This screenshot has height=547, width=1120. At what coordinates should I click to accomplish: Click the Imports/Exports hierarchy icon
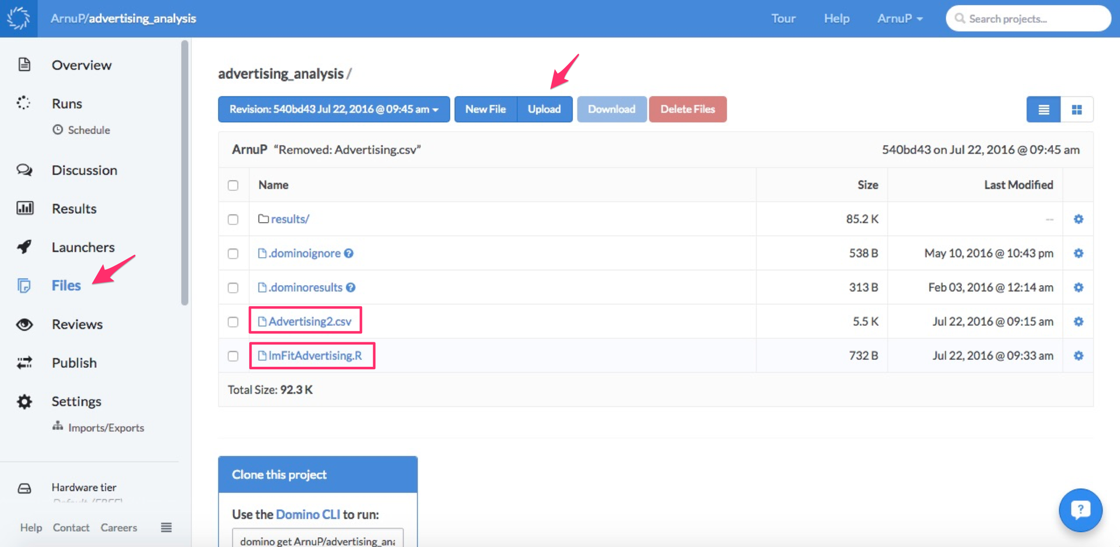(x=58, y=426)
